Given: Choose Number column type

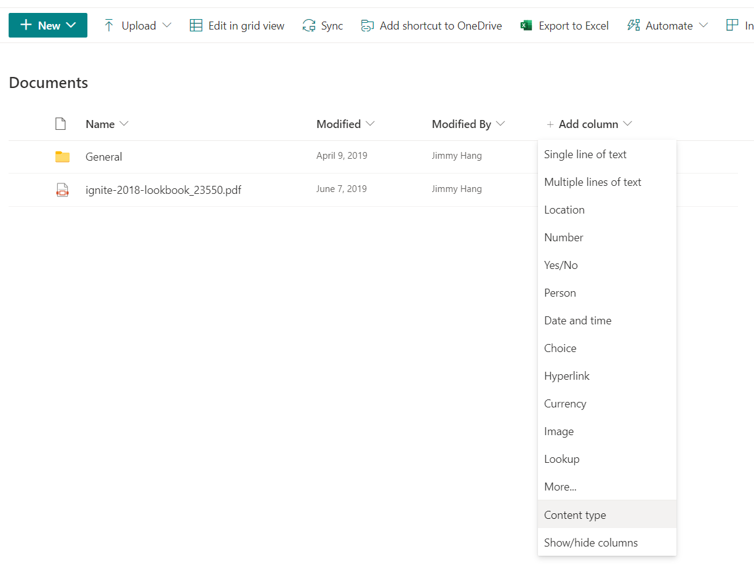Looking at the screenshot, I should 607,238.
